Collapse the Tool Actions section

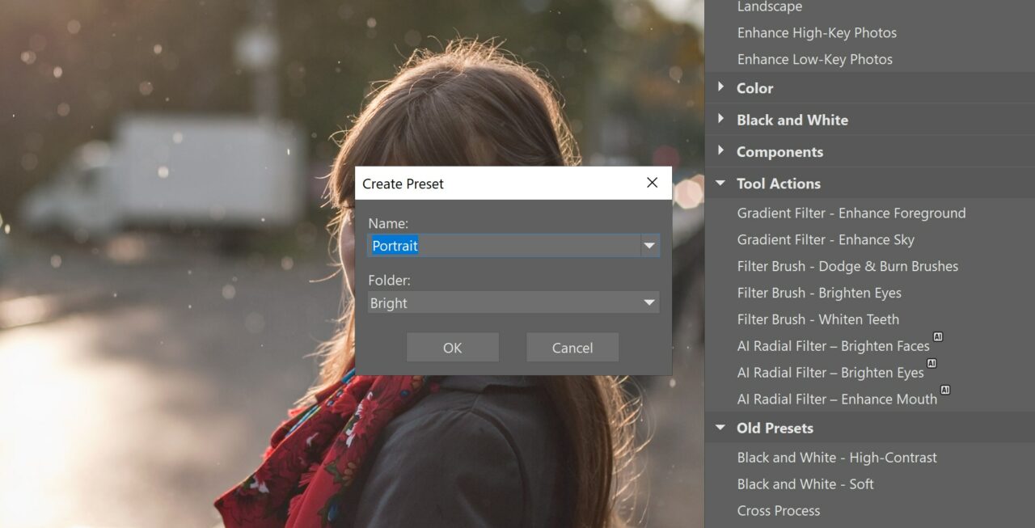[x=720, y=183]
